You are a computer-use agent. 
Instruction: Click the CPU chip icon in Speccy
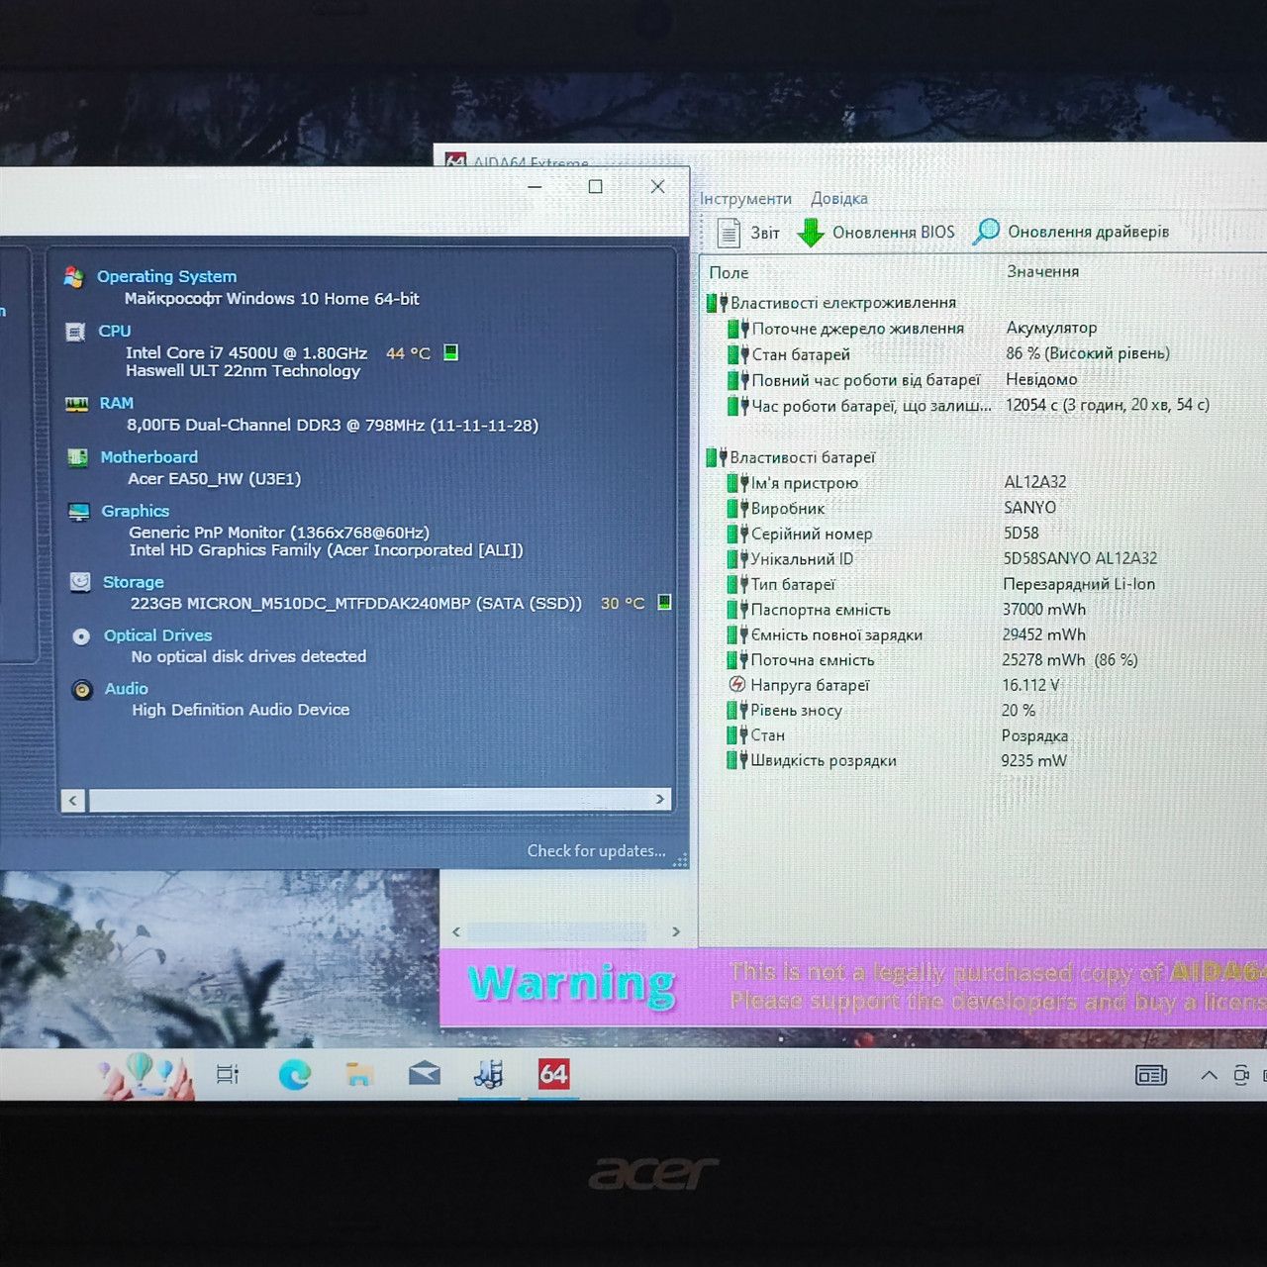[75, 332]
